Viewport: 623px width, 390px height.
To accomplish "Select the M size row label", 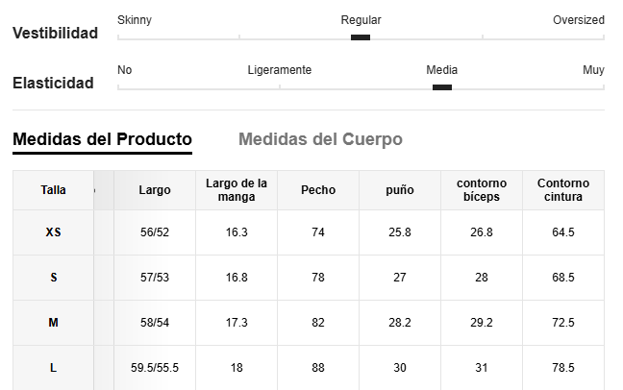I will [x=53, y=323].
